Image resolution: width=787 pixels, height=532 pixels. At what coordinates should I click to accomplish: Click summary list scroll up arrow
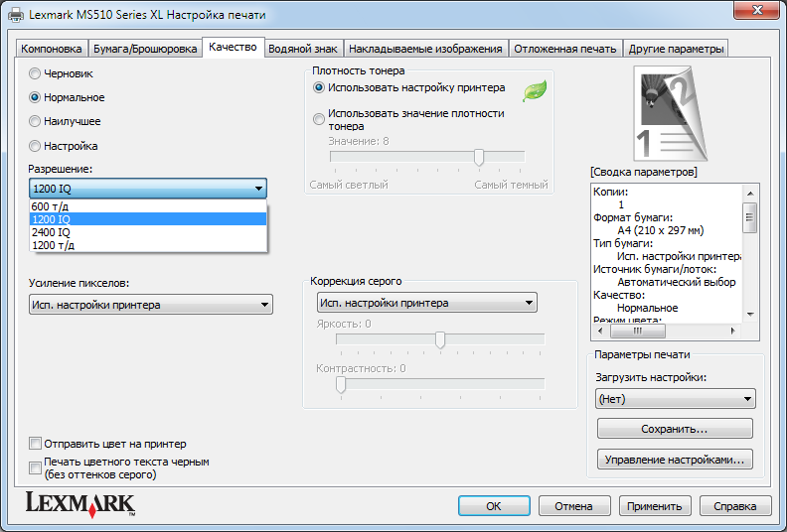click(750, 193)
